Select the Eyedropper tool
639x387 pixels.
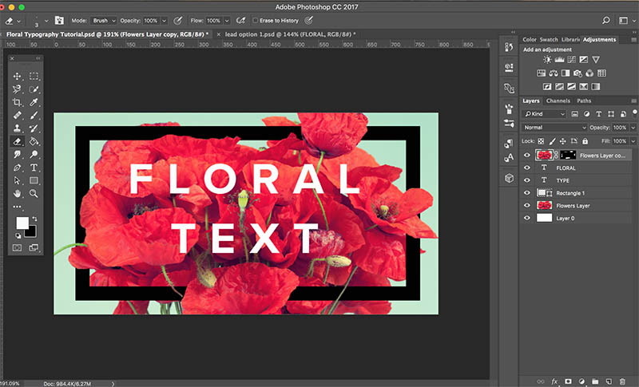point(34,102)
